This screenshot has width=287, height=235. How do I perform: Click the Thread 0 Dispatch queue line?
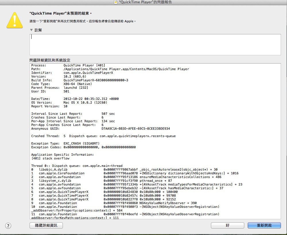tap(77, 166)
